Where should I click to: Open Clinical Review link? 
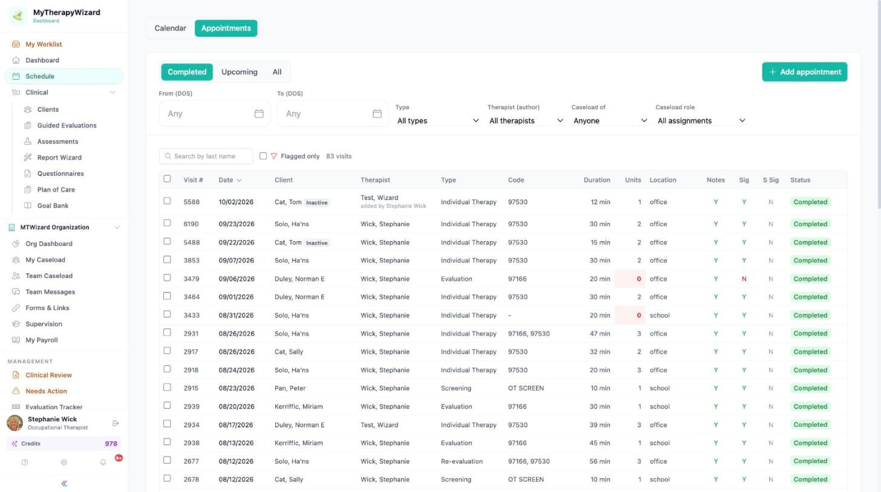pos(48,375)
